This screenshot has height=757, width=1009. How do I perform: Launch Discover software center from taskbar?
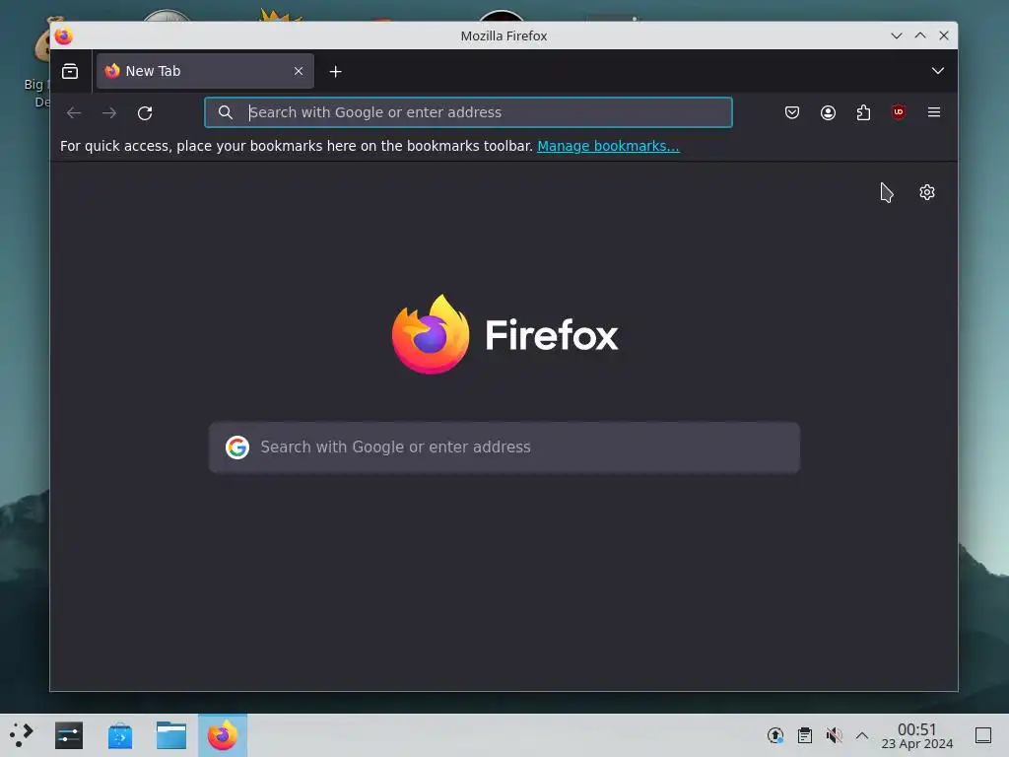(119, 735)
